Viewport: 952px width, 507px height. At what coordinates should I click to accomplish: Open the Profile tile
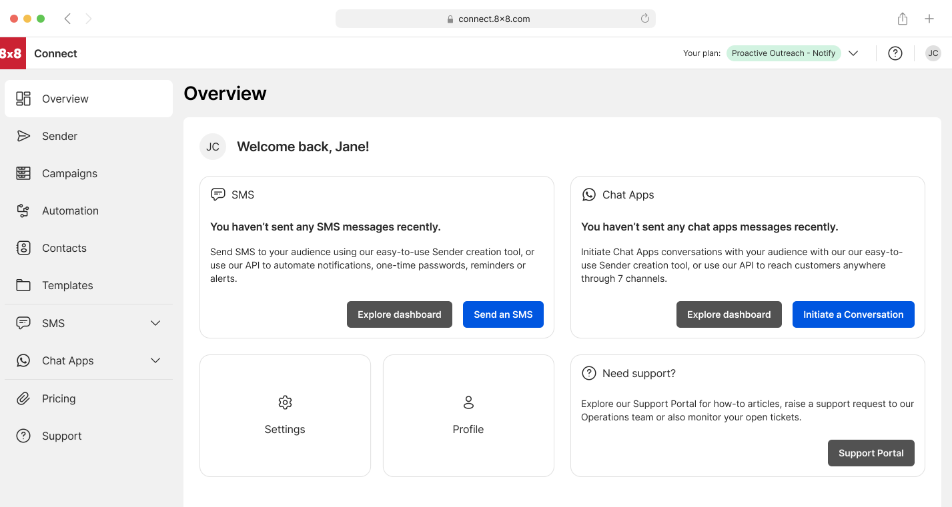[x=468, y=416]
